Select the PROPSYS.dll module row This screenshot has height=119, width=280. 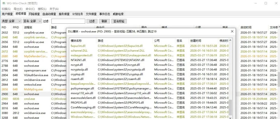(149, 103)
